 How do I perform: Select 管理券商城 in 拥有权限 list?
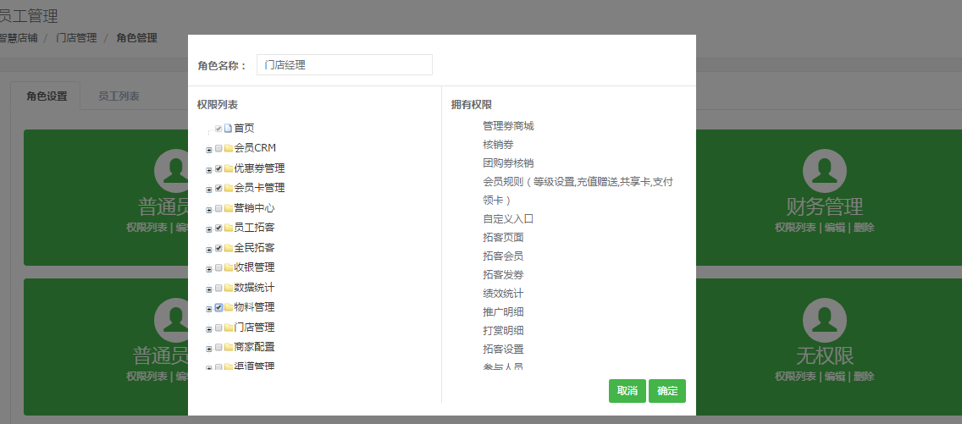click(508, 126)
